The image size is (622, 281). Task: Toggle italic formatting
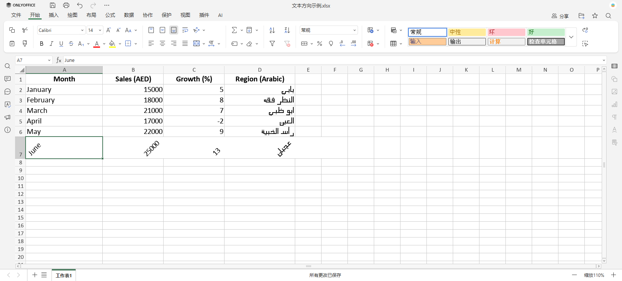click(x=52, y=44)
